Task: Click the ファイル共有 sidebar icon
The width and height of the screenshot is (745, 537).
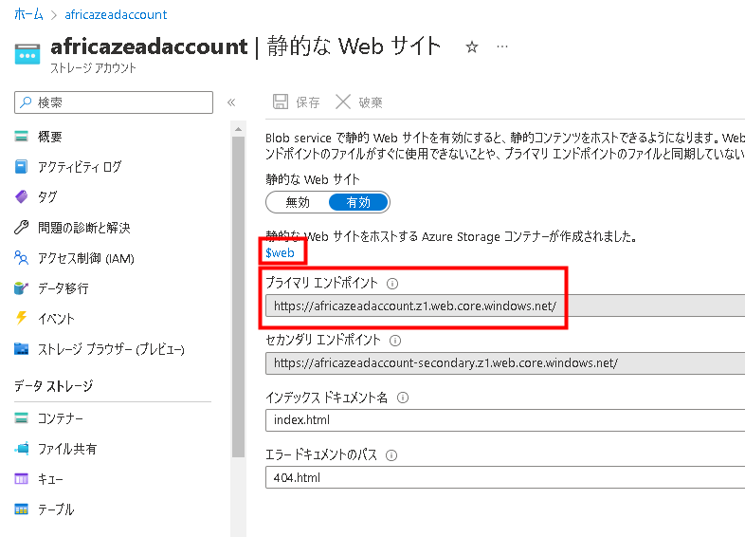Action: [x=22, y=449]
